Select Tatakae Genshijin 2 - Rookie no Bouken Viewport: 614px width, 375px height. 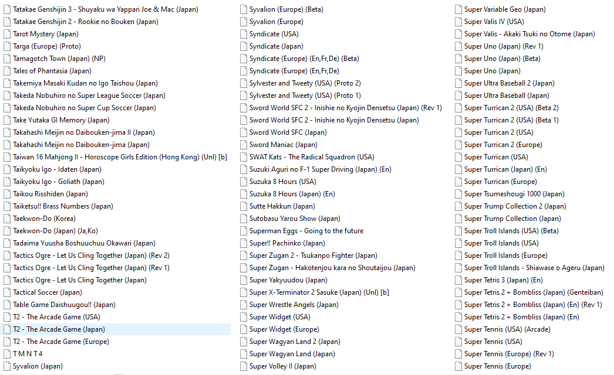tap(85, 22)
